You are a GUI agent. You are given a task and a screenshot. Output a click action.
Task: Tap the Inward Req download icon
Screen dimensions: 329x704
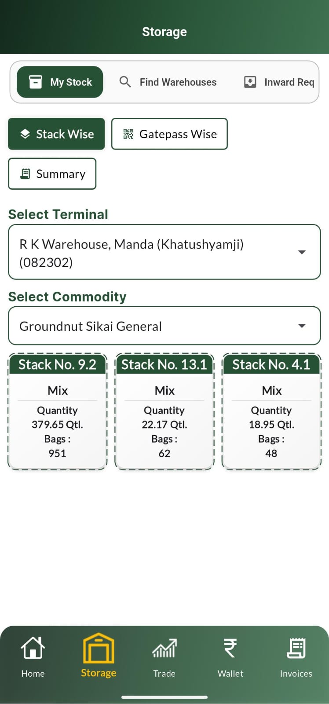coord(250,82)
